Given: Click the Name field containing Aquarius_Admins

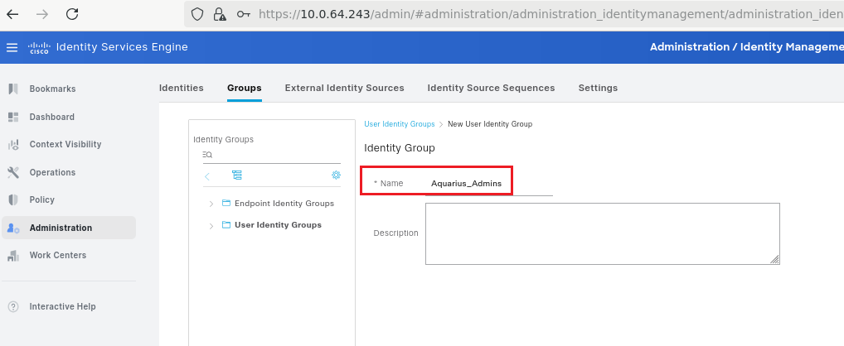Looking at the screenshot, I should tap(489, 184).
